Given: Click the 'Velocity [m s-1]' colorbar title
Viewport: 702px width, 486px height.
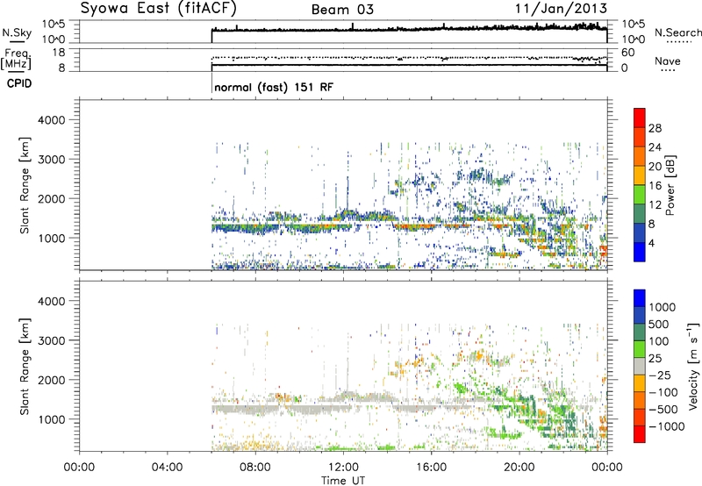Looking at the screenshot, I should 694,366.
